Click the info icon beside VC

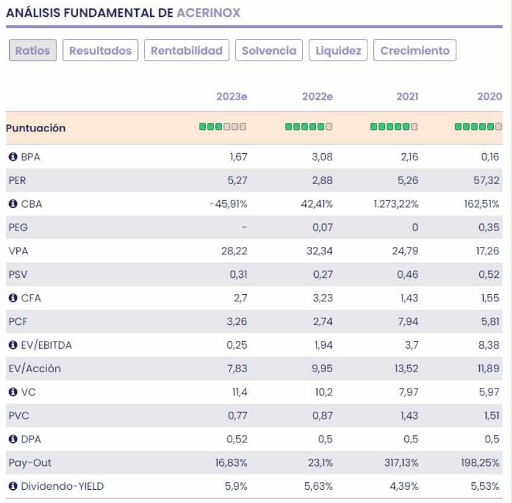tap(12, 392)
